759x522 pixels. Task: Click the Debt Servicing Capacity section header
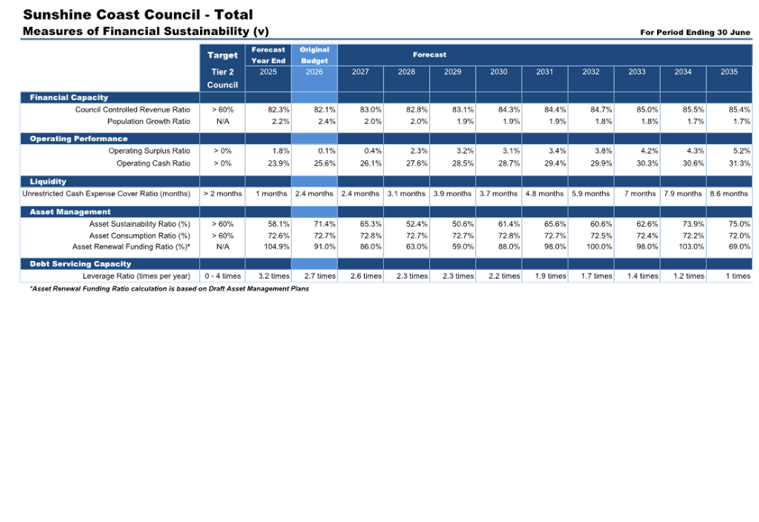tap(80, 264)
